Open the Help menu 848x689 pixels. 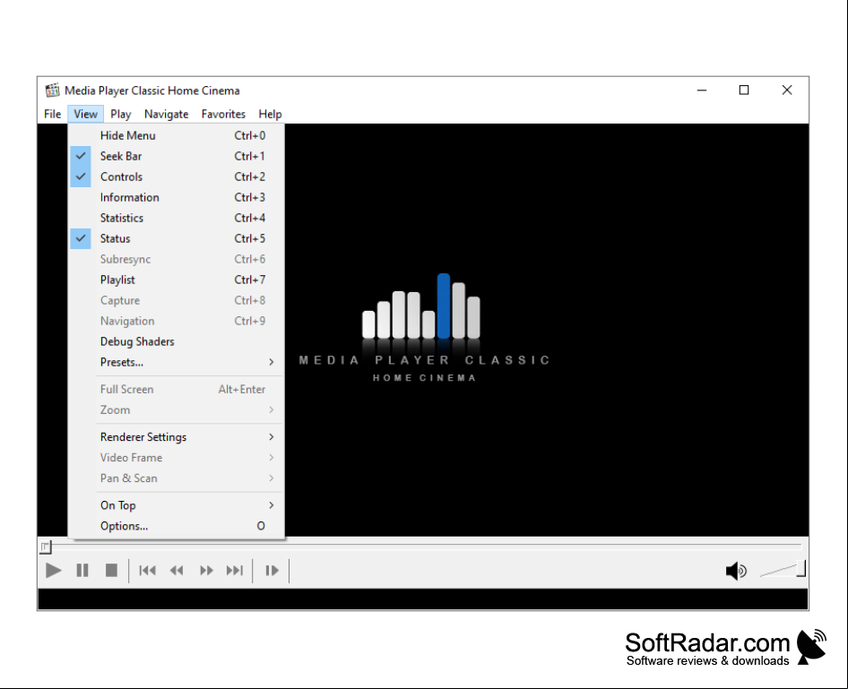click(270, 114)
